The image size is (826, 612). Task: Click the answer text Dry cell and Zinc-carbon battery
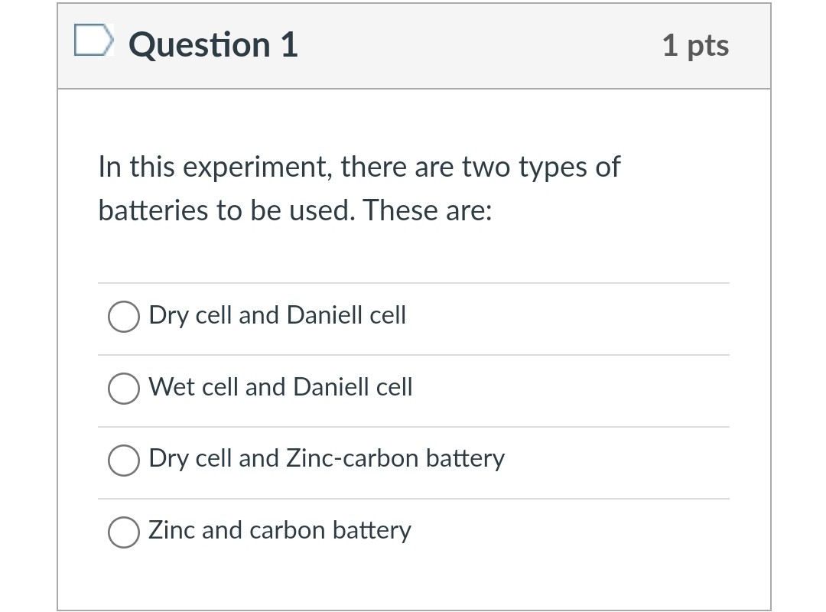326,458
